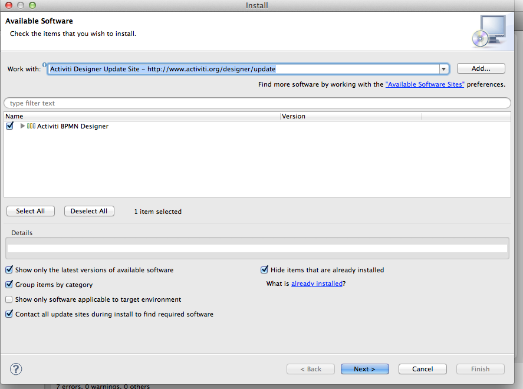Toggle Contact all update sites checkbox

(x=9, y=314)
